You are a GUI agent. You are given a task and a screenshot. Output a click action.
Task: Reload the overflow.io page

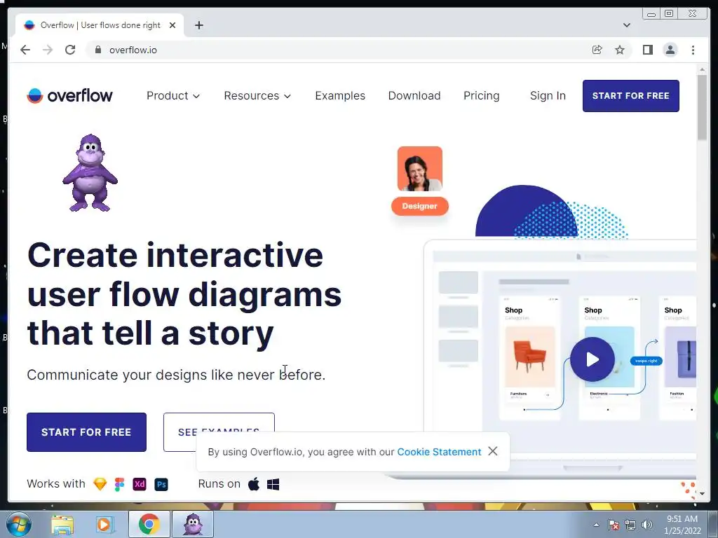coord(70,50)
